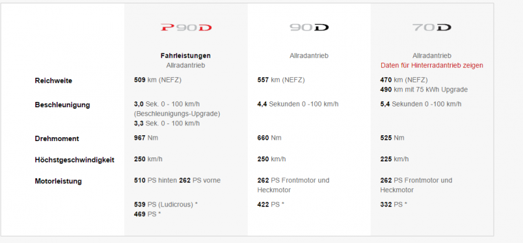
Task: Click Allradantrieb label under the 90D logo
Action: 309,56
